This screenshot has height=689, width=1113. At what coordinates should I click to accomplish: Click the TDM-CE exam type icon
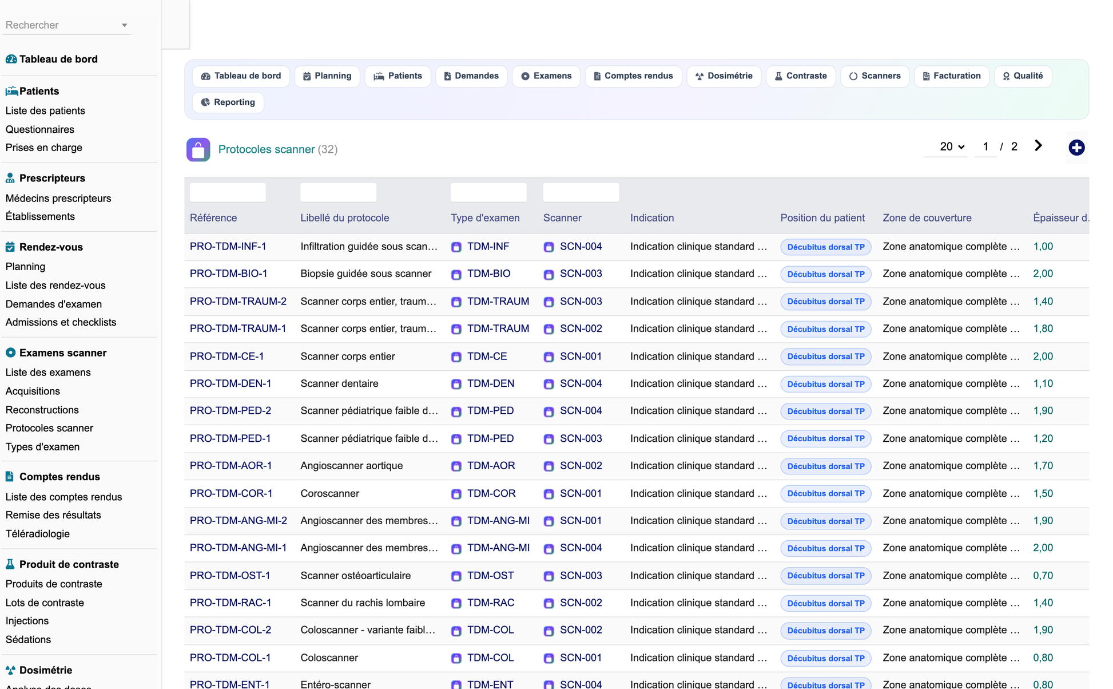pos(456,357)
